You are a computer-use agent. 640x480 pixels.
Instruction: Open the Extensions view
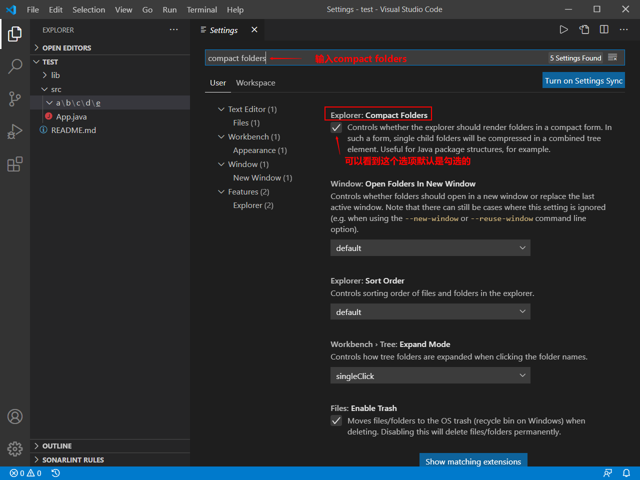pos(15,164)
